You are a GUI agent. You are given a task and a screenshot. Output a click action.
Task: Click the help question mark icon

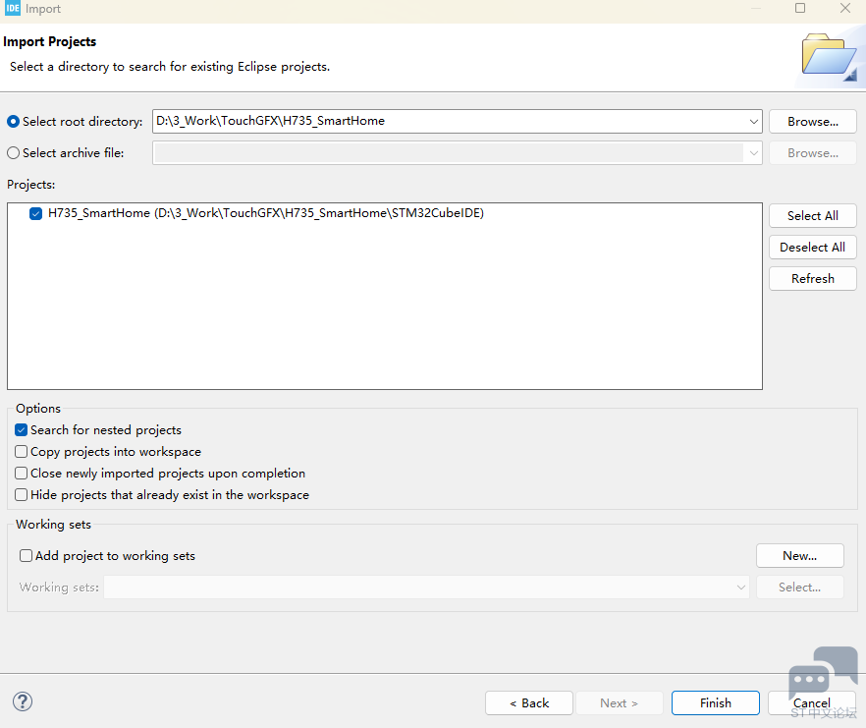[x=23, y=701]
